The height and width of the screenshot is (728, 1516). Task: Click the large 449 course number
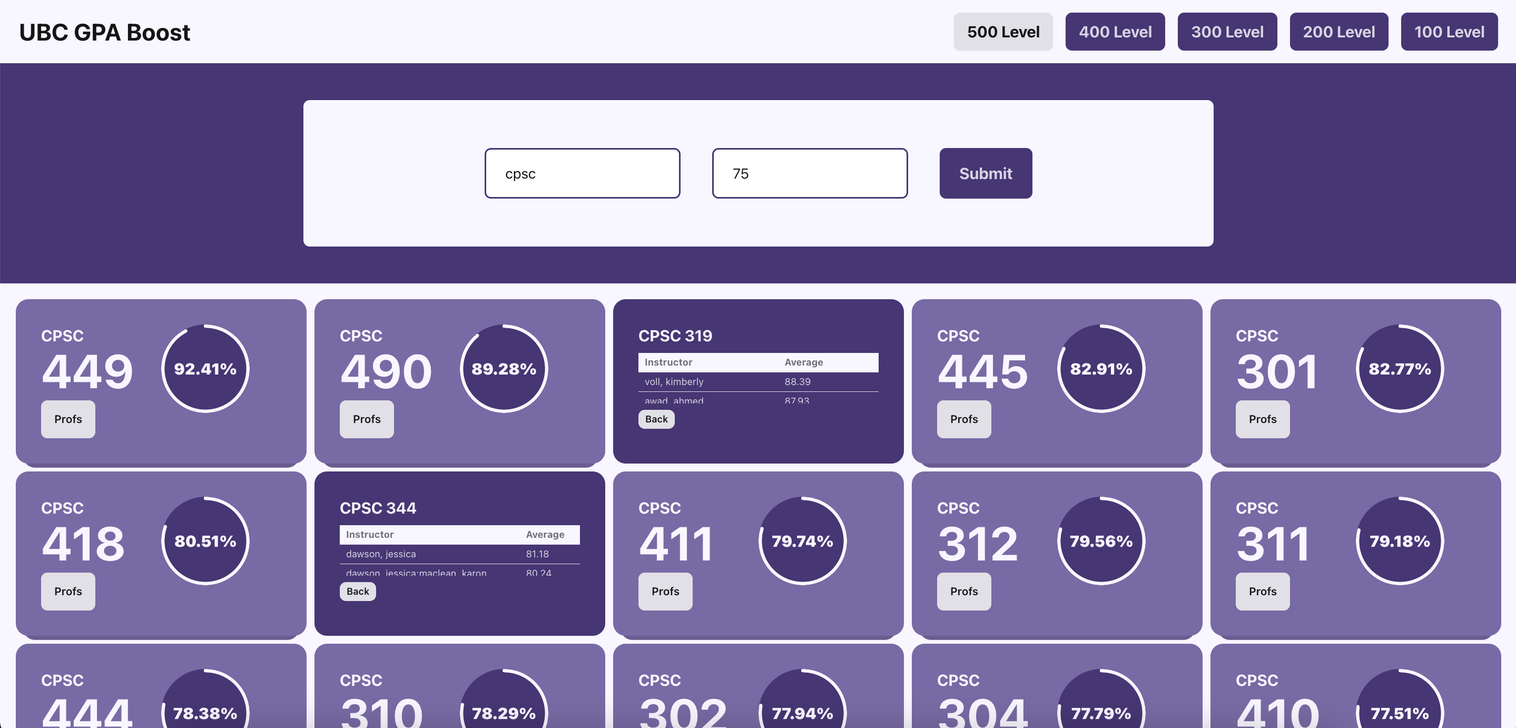[87, 372]
